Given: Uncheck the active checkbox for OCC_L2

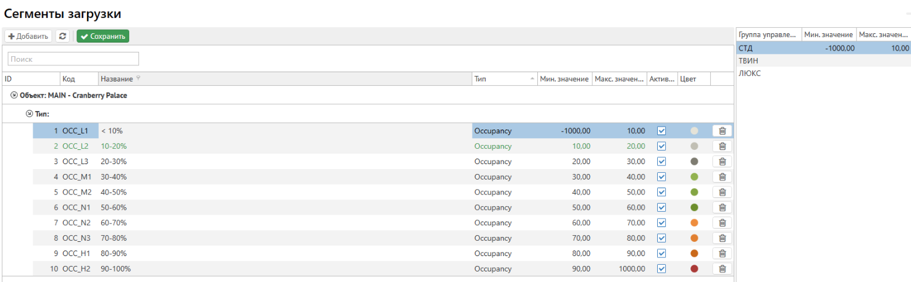Looking at the screenshot, I should tap(661, 146).
